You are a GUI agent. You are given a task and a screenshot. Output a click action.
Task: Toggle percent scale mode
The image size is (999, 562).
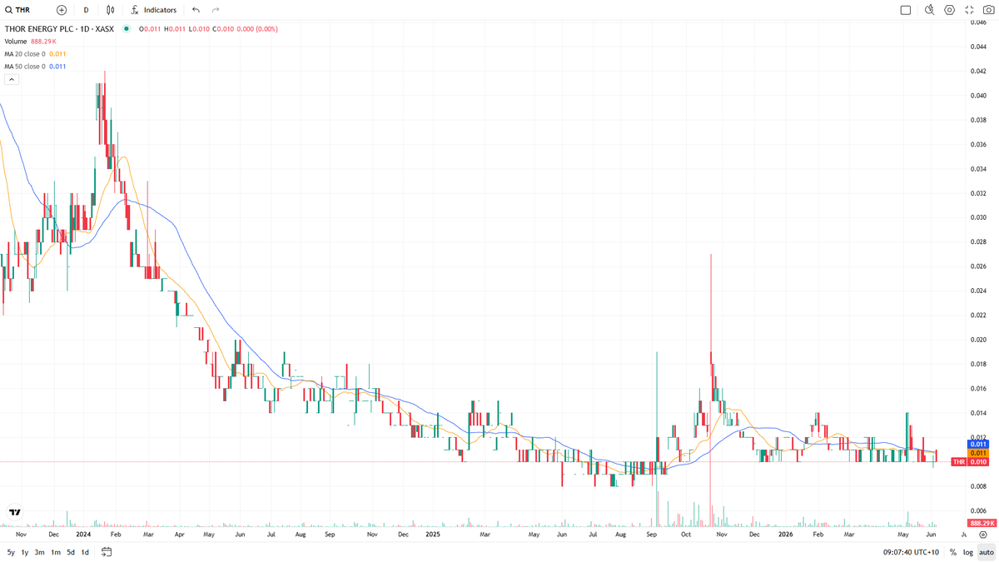[953, 552]
